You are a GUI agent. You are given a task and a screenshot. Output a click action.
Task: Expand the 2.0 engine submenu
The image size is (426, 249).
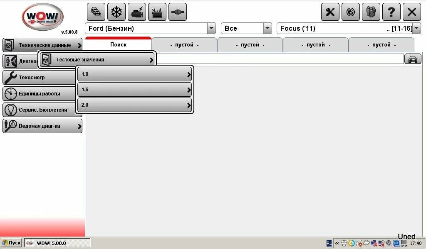pos(134,105)
